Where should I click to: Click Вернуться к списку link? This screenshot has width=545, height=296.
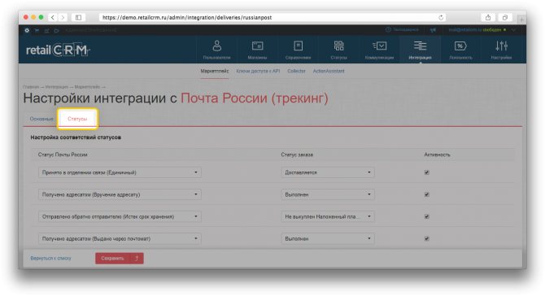pyautogui.click(x=50, y=258)
